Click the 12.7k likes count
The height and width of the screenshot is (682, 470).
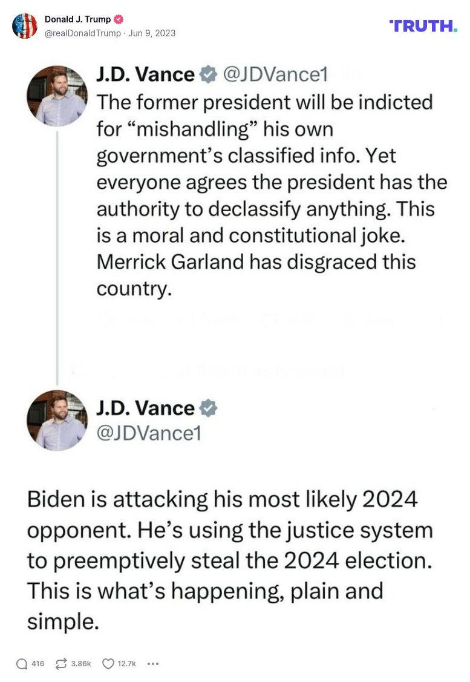pyautogui.click(x=127, y=664)
